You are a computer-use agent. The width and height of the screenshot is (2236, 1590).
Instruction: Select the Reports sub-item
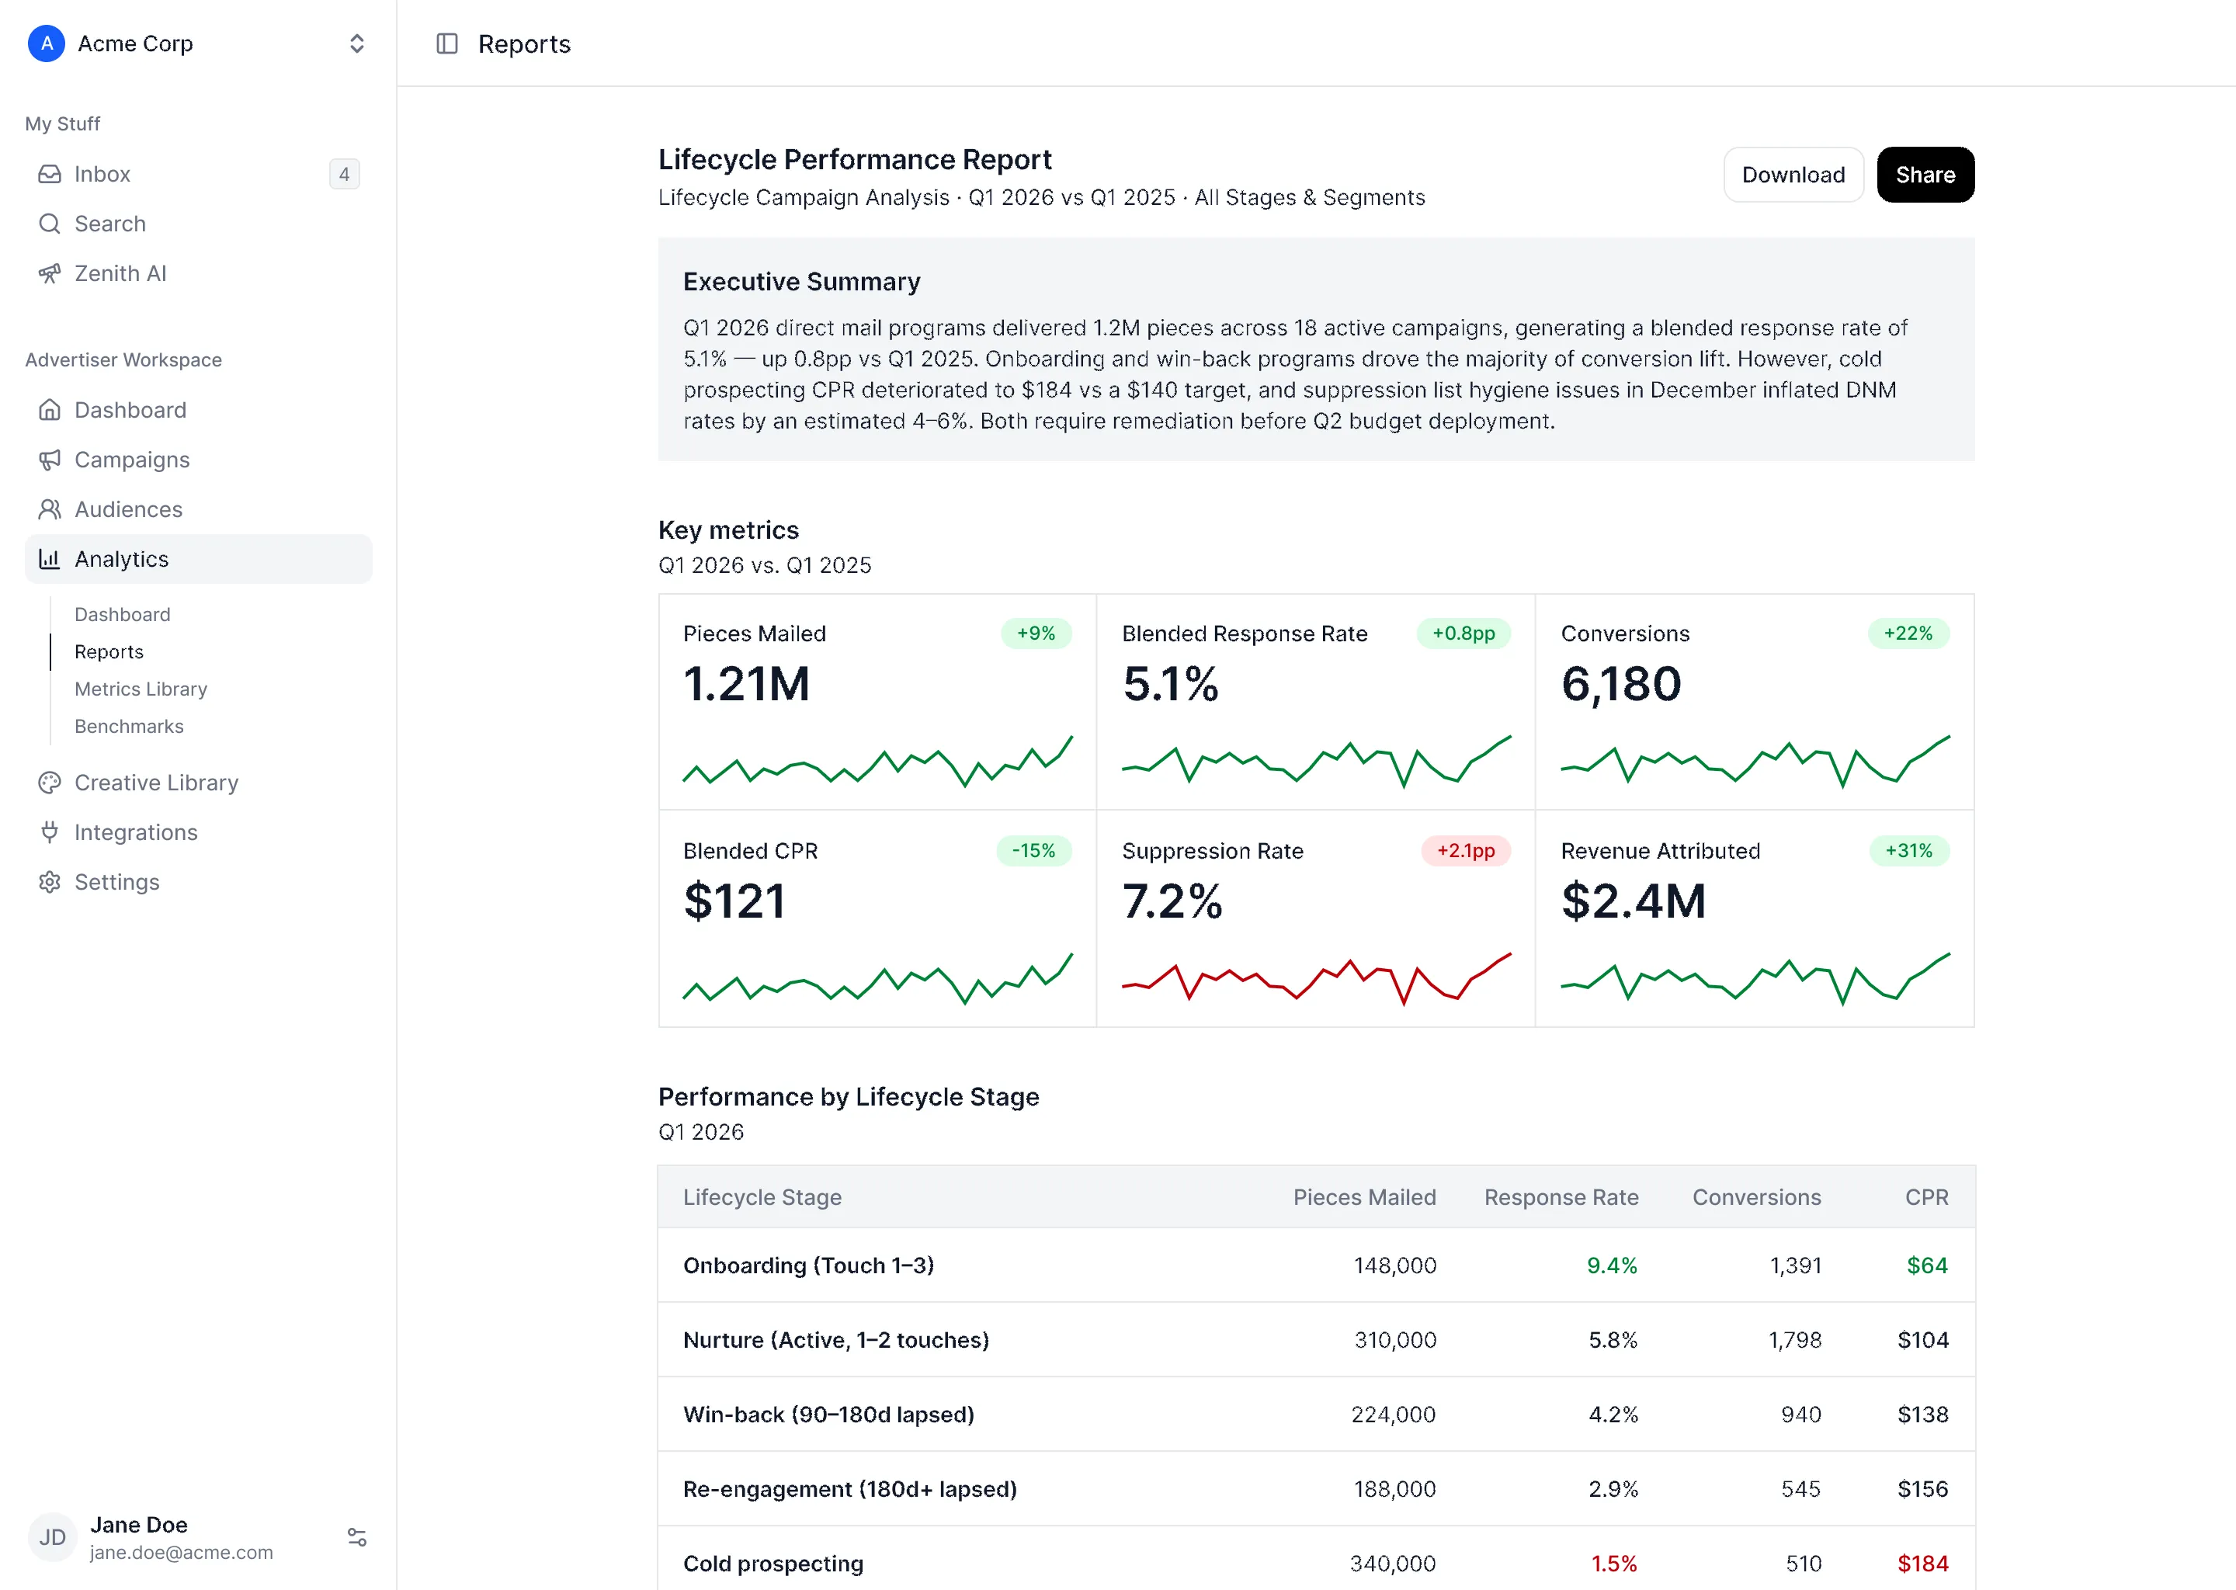[x=109, y=651]
